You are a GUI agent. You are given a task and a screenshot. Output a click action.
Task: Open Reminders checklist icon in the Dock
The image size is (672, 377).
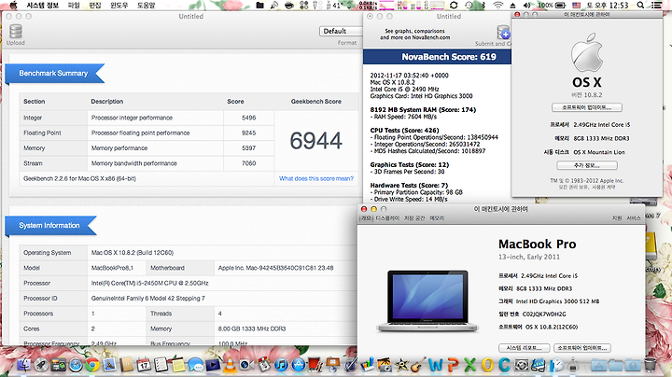(x=161, y=365)
